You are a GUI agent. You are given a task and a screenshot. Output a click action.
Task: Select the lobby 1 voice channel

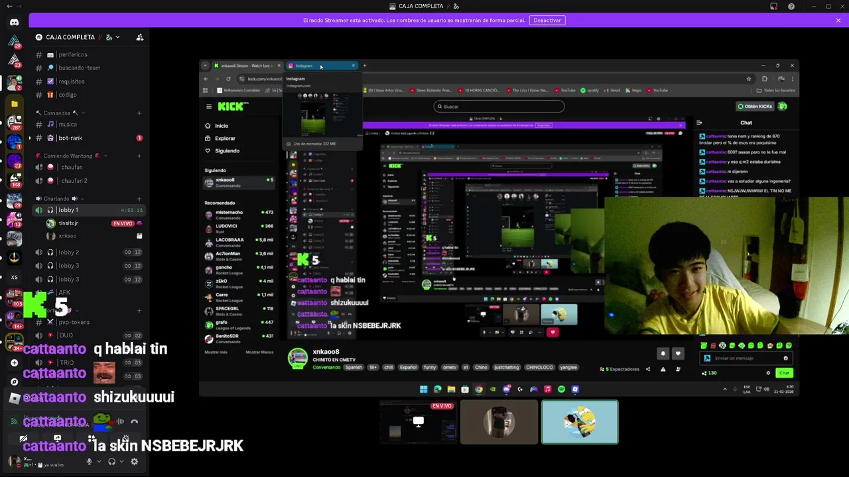pos(89,210)
